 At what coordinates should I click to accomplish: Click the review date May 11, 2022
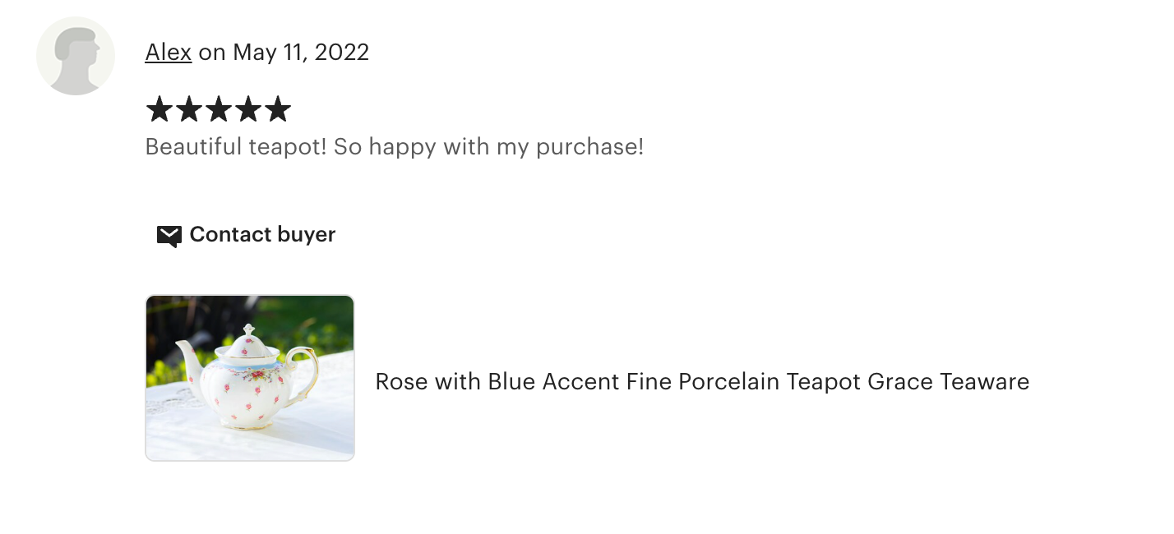click(x=301, y=53)
